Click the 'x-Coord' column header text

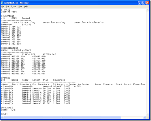16,50
